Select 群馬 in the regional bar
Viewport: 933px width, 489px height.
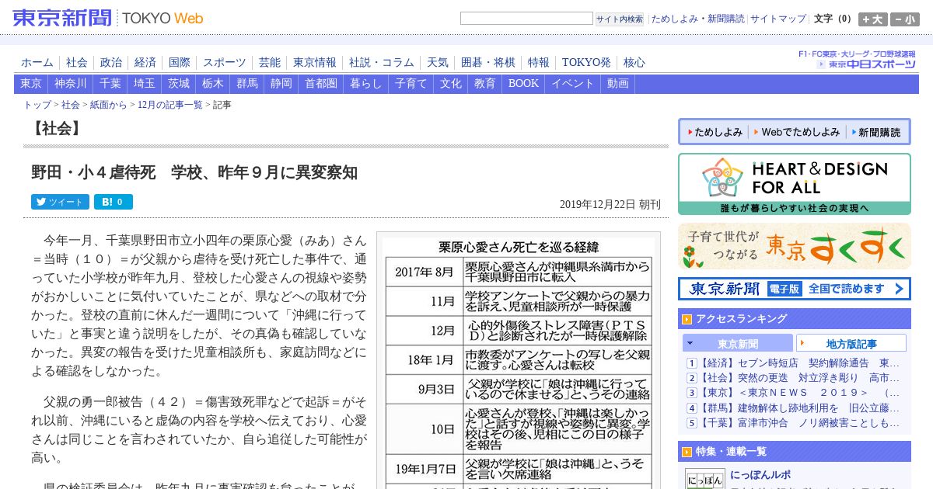pos(247,84)
